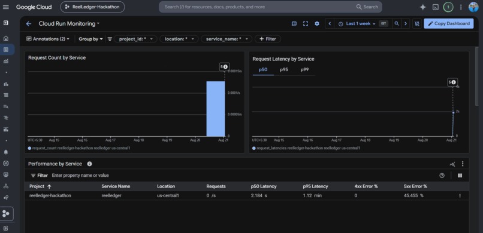Click the pinned hexagon product icon in sidebar
Screen dimensions: 483x233
coord(6,214)
